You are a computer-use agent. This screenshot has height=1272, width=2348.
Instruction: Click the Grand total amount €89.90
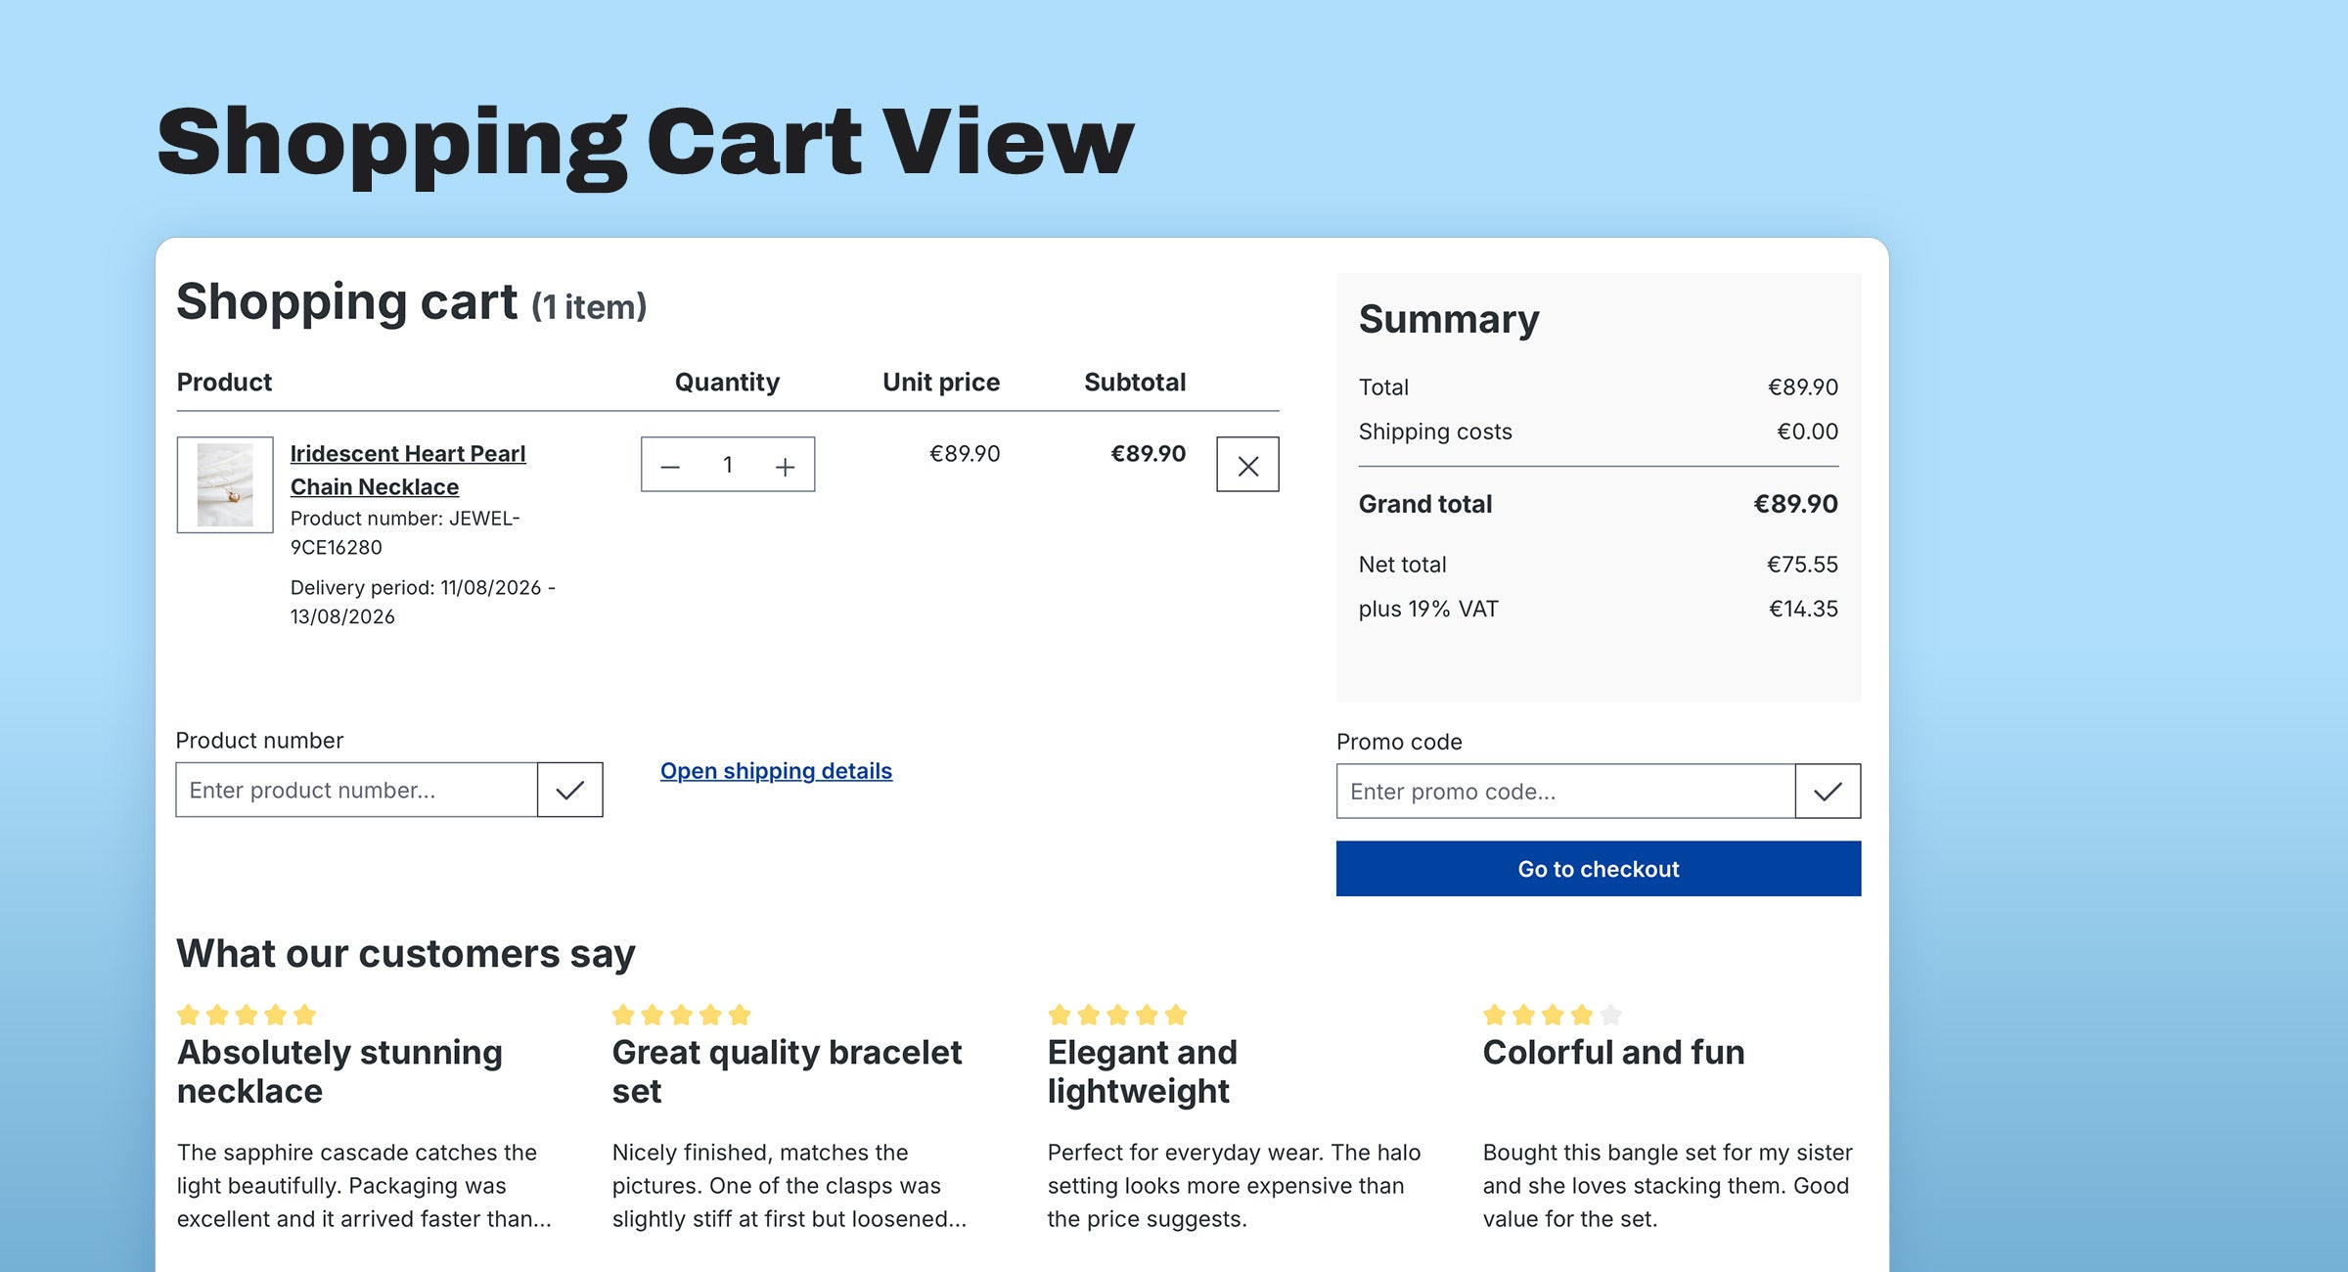[1795, 504]
